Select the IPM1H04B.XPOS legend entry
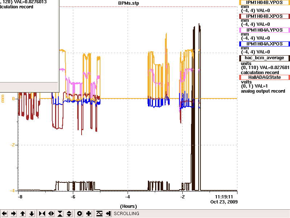 tap(265, 16)
